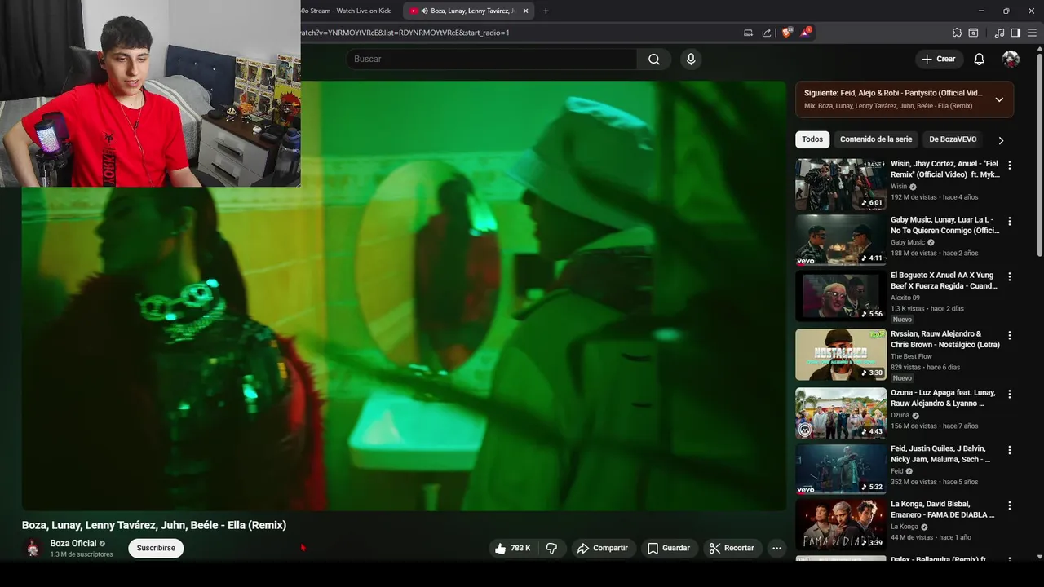Screen dimensions: 1044x587
Task: Click the Crear create button
Action: [x=938, y=59]
